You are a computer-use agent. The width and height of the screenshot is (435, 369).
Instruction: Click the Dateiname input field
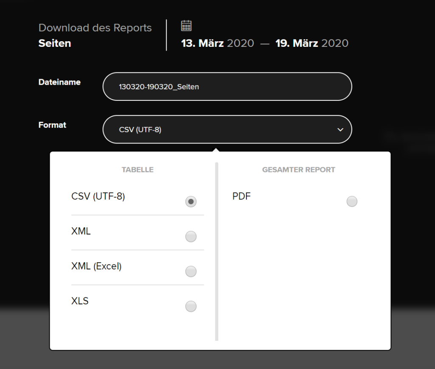227,87
